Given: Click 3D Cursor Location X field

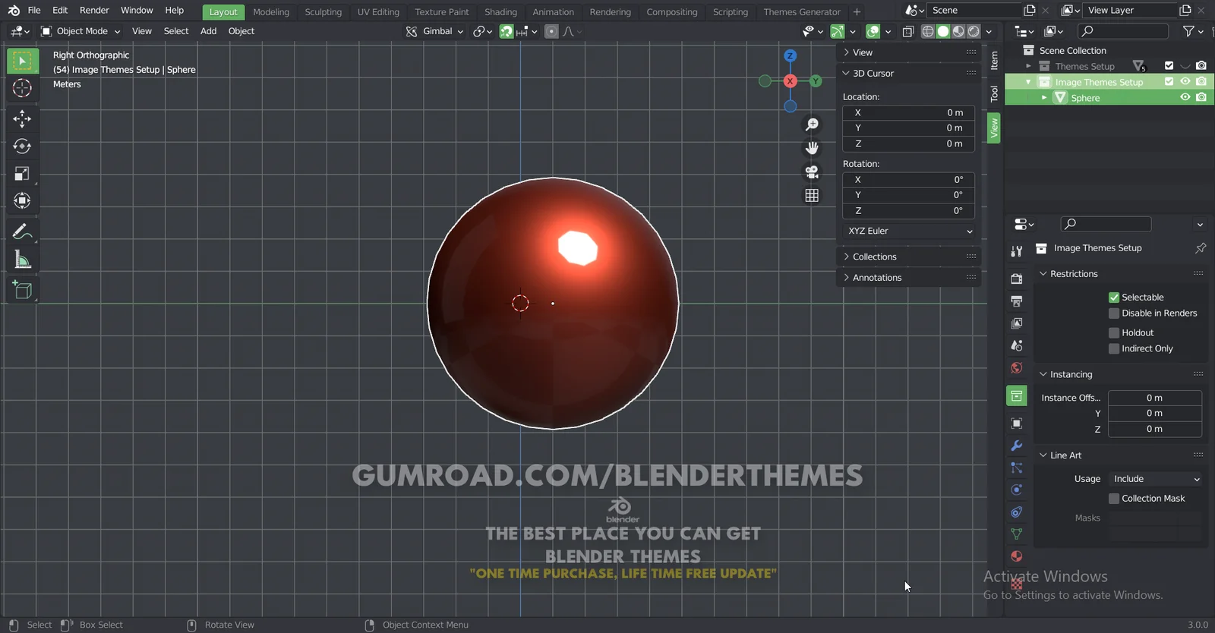Looking at the screenshot, I should pos(909,112).
